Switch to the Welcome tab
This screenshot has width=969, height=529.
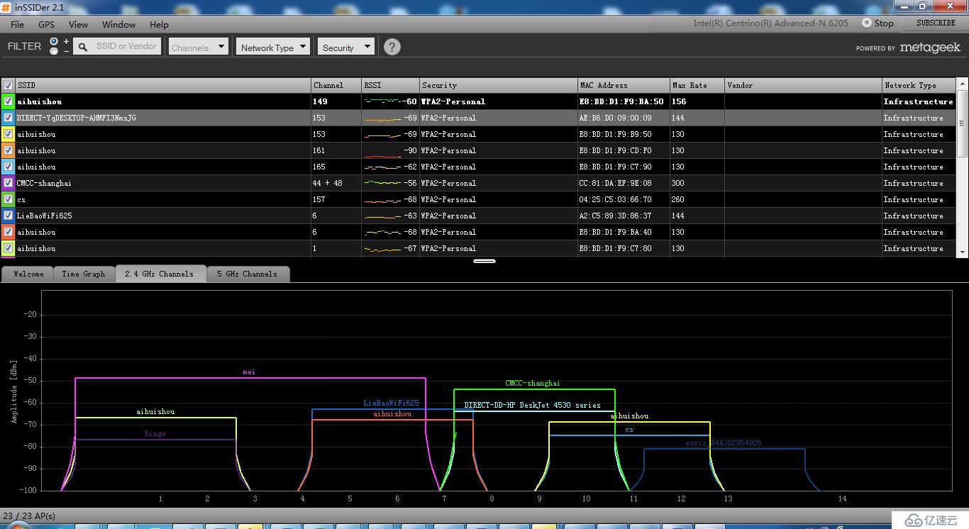click(x=28, y=274)
